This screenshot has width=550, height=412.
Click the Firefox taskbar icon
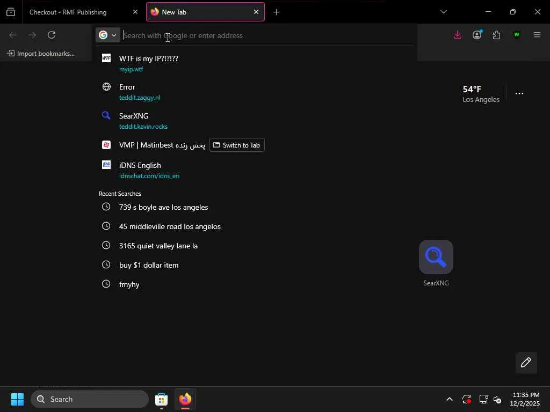click(x=185, y=399)
